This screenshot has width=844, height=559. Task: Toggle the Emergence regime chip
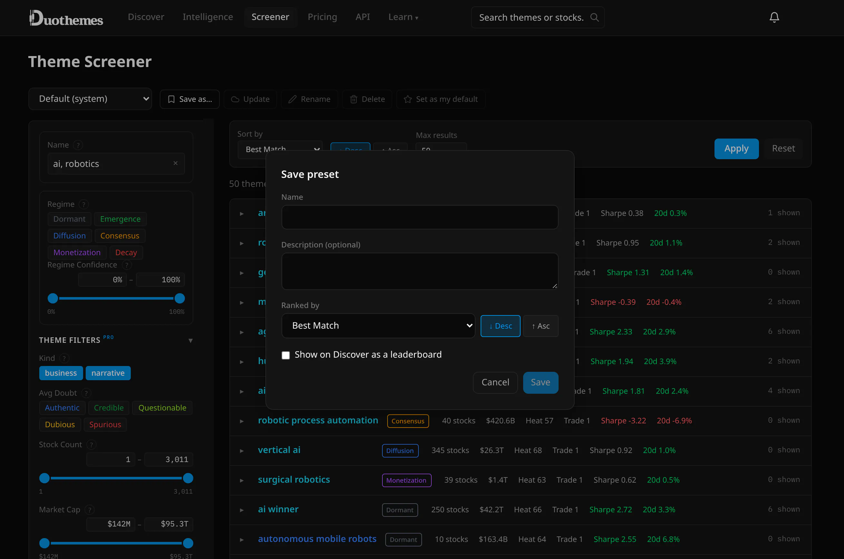coord(120,219)
